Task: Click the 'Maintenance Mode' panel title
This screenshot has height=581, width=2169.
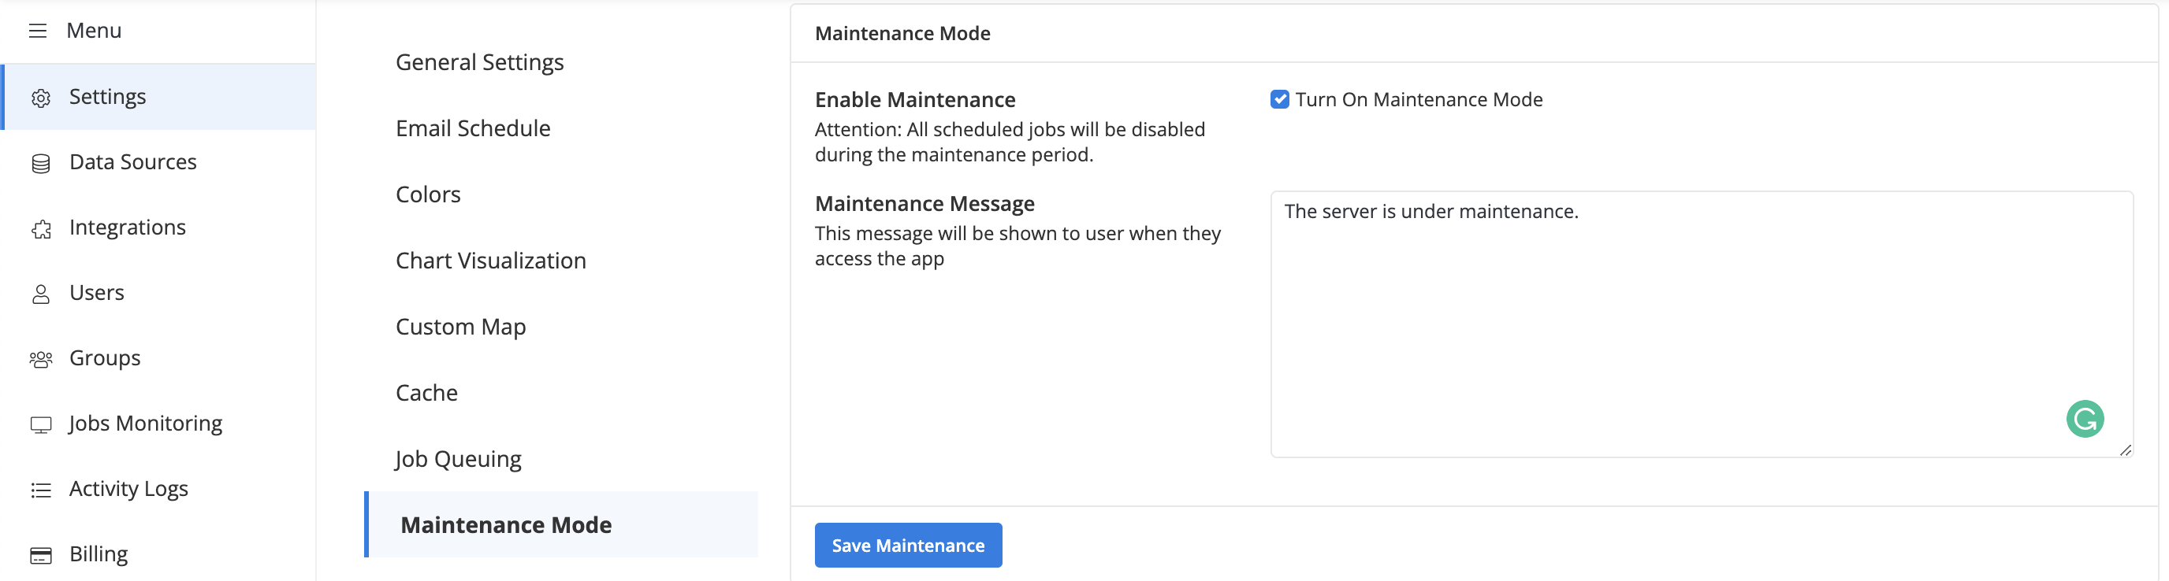Action: point(902,34)
